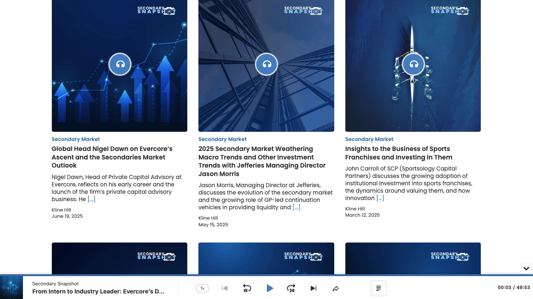Expand the Jason Morris excerpt with [...]
Viewport: 533px width, 299px height.
[296, 207]
